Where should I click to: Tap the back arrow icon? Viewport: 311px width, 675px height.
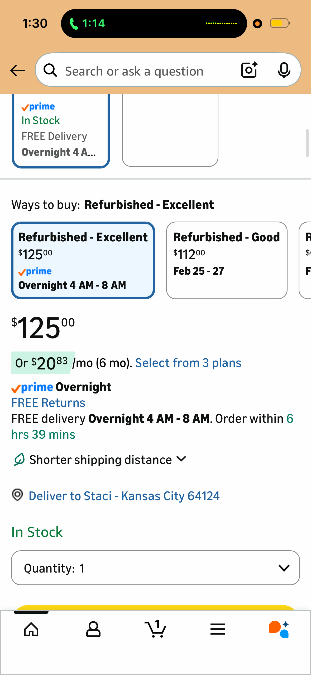[x=17, y=71]
